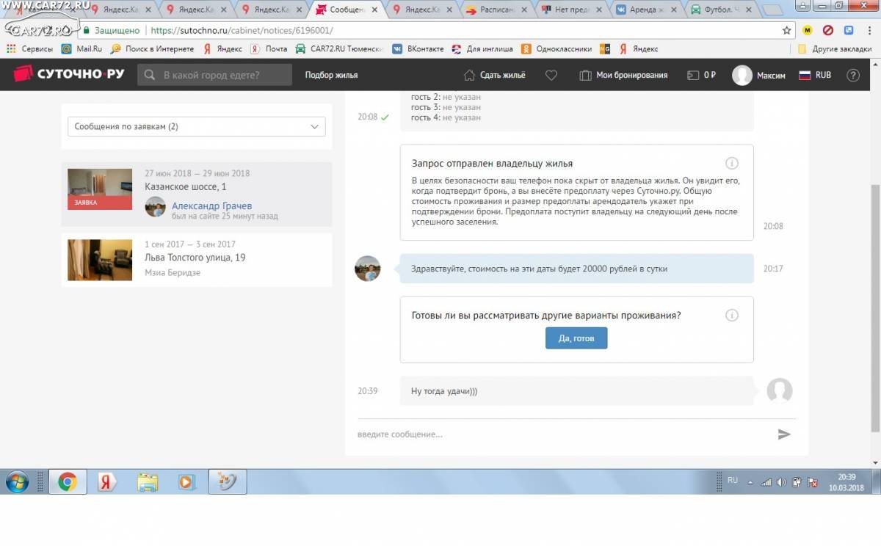Click the volume speaker tray icon
The height and width of the screenshot is (546, 881).
click(x=781, y=482)
